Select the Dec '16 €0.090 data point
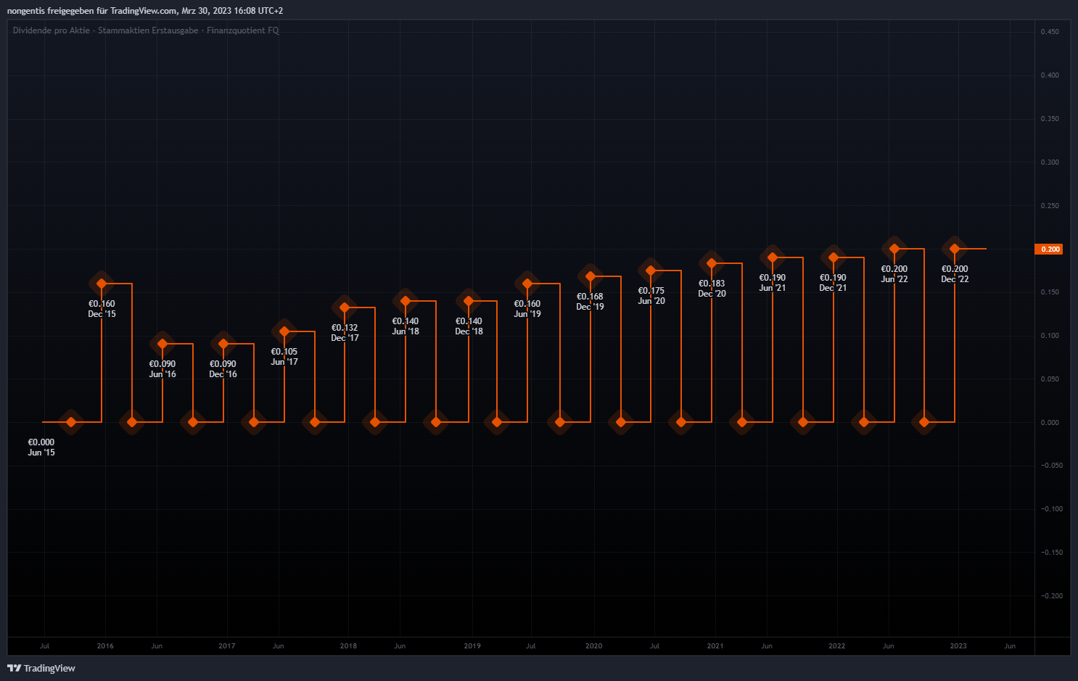 click(x=223, y=344)
